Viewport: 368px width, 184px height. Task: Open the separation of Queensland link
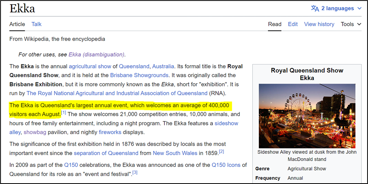[x=106, y=153]
